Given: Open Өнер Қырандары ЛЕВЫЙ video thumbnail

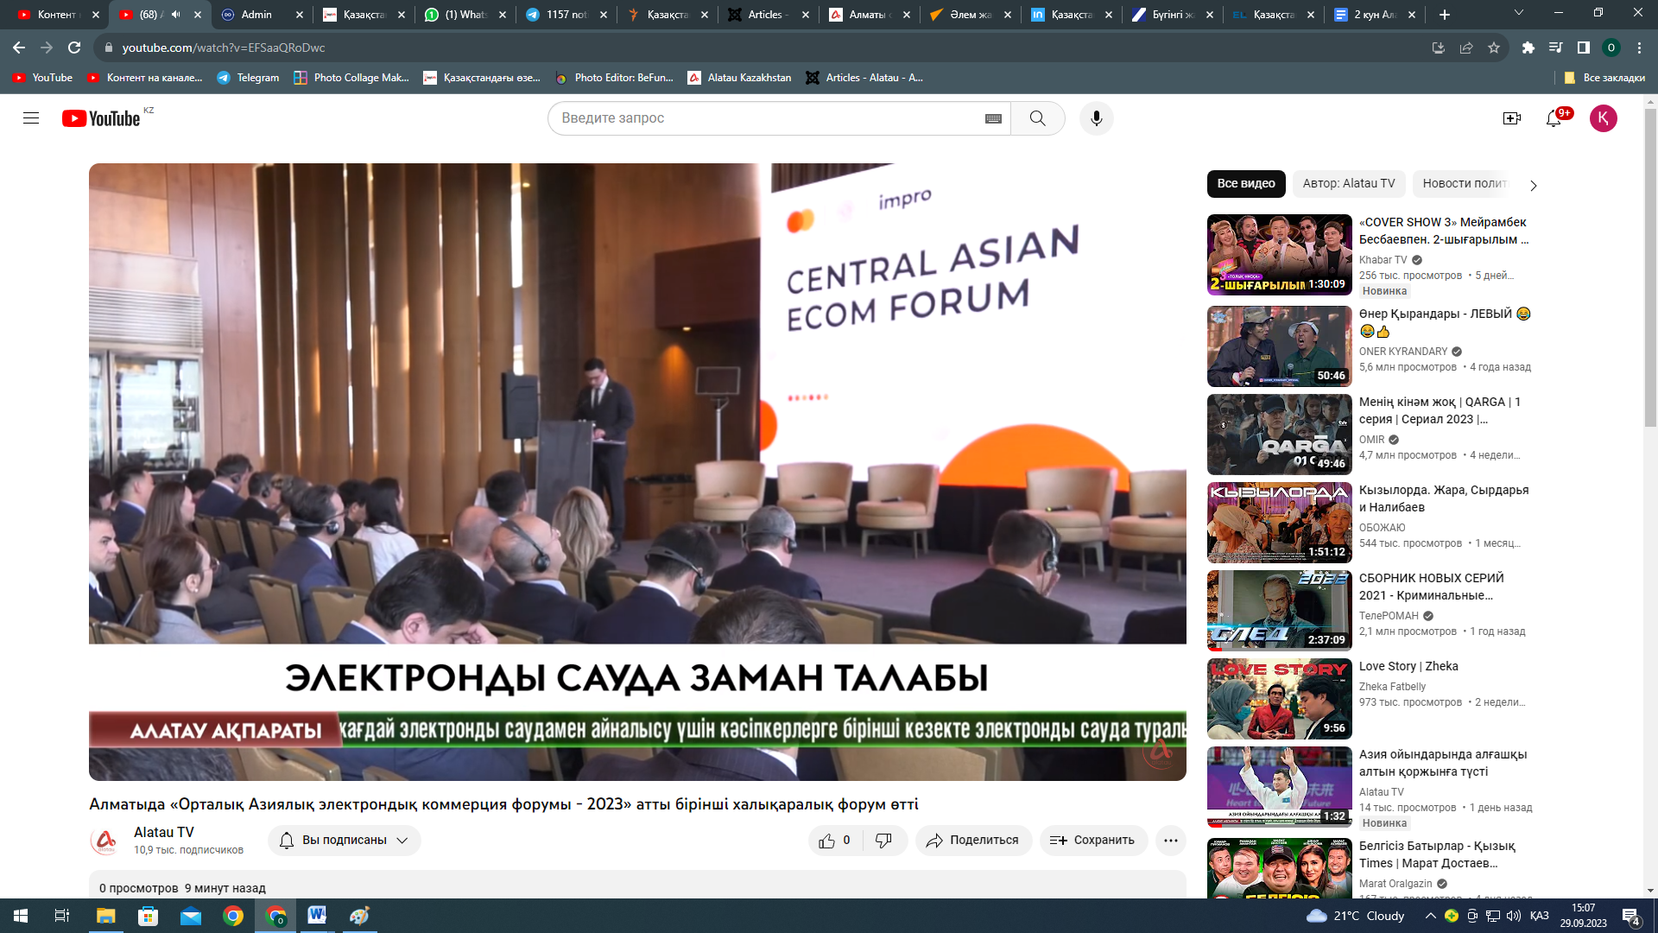Looking at the screenshot, I should click(1279, 346).
